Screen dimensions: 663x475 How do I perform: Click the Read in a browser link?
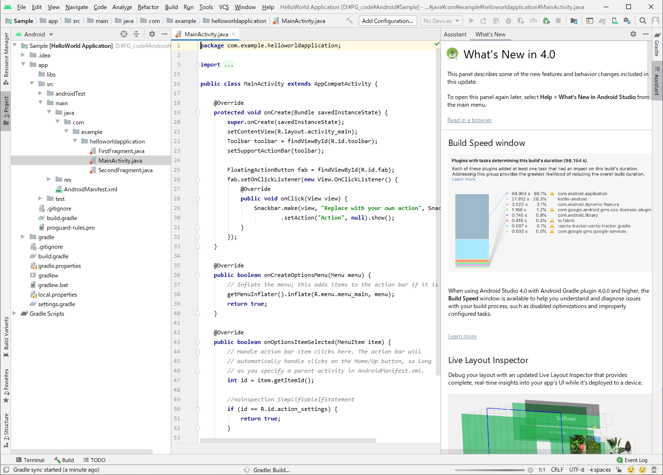[x=469, y=120]
